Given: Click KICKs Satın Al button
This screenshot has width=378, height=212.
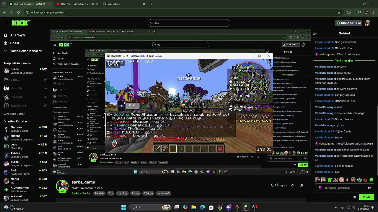Looking at the screenshot, I should click(x=349, y=23).
